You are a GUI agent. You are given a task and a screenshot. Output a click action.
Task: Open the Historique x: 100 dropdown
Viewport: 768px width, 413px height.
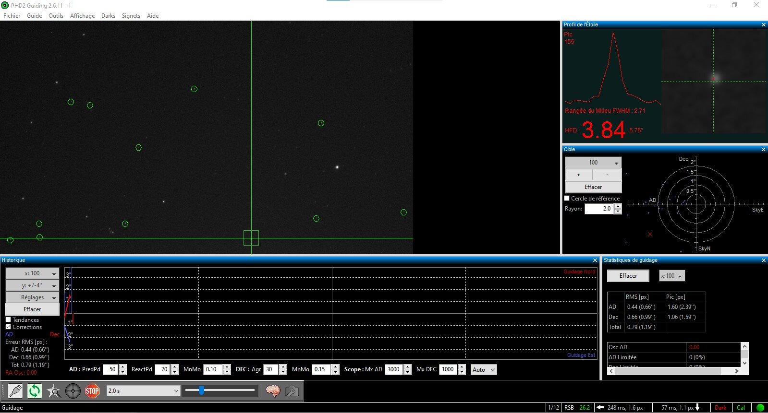coord(32,273)
